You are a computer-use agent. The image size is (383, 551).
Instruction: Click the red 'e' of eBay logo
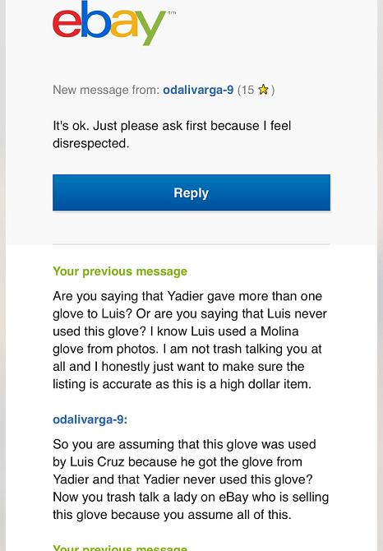click(x=67, y=23)
